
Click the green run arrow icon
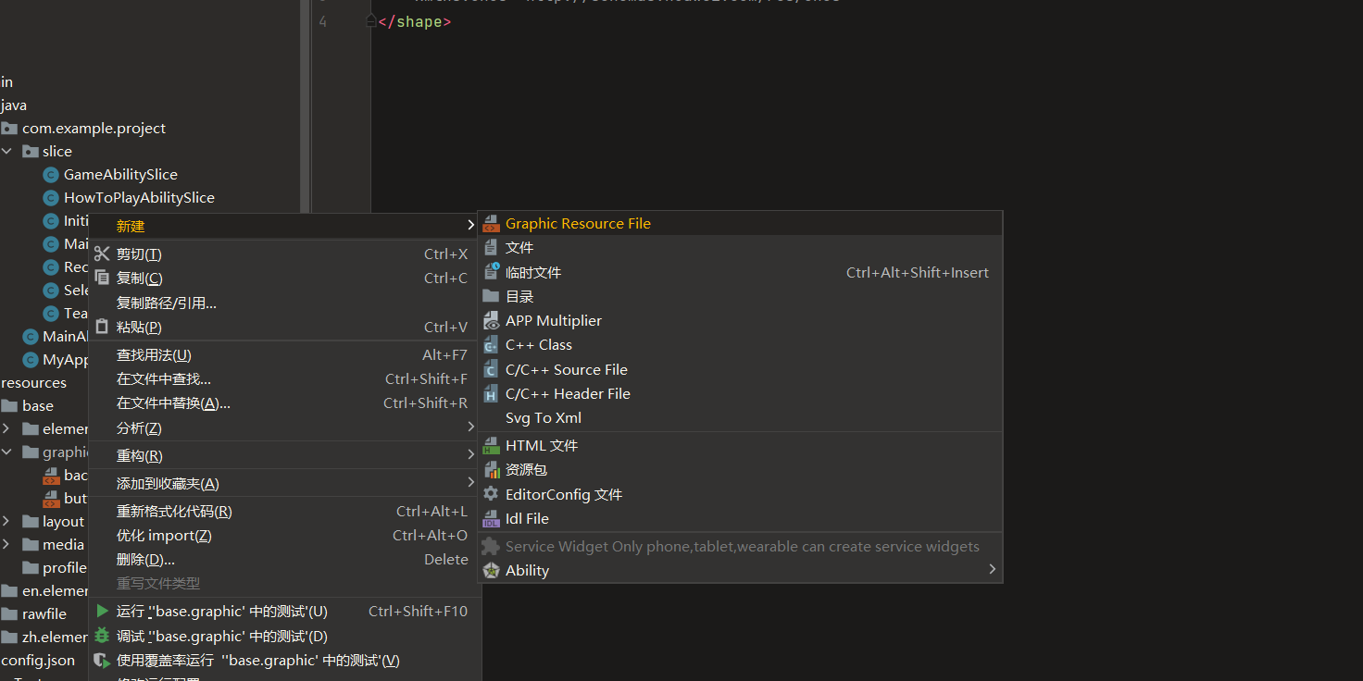coord(102,611)
